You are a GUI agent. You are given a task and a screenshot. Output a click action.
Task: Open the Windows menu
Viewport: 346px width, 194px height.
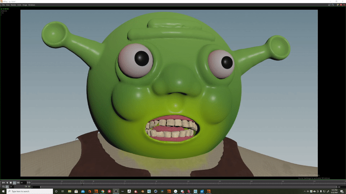coord(32,5)
